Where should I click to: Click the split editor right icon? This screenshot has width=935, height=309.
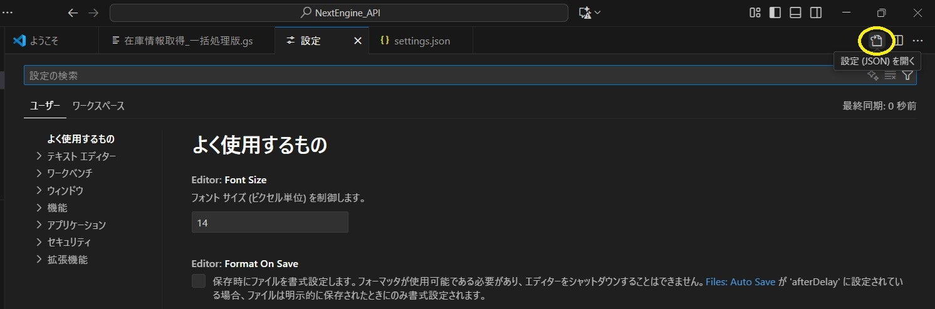(x=897, y=41)
